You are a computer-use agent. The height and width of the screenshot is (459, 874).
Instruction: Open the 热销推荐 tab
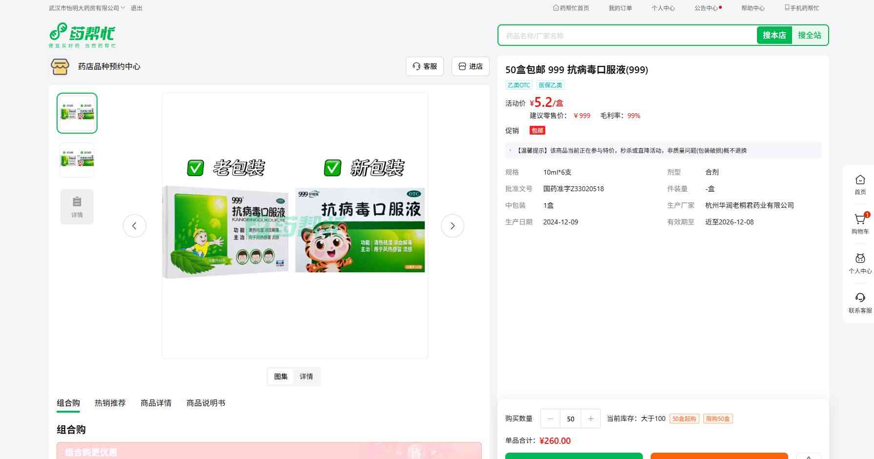pos(110,403)
